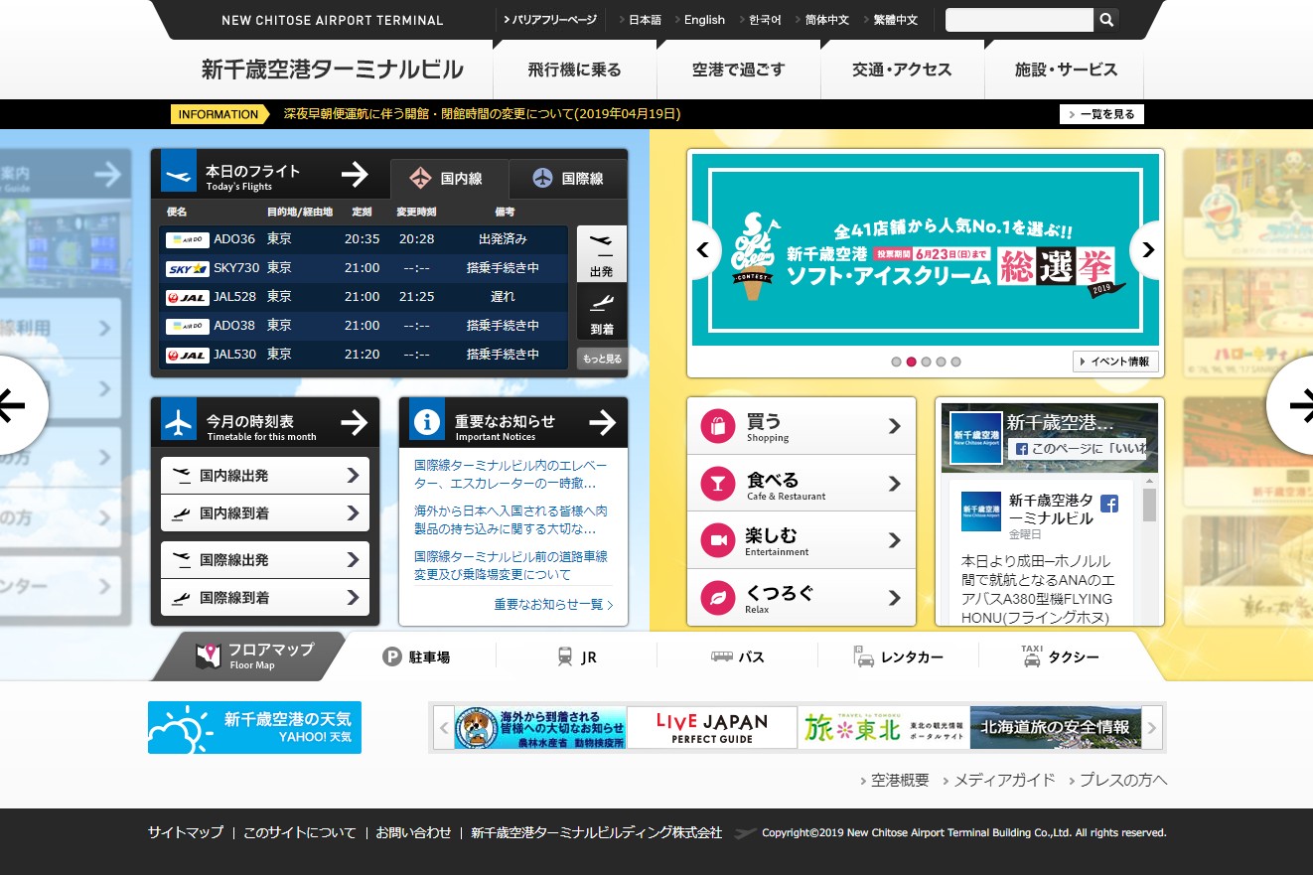
Task: Select the departures (出発) airplane button
Action: pyautogui.click(x=601, y=253)
